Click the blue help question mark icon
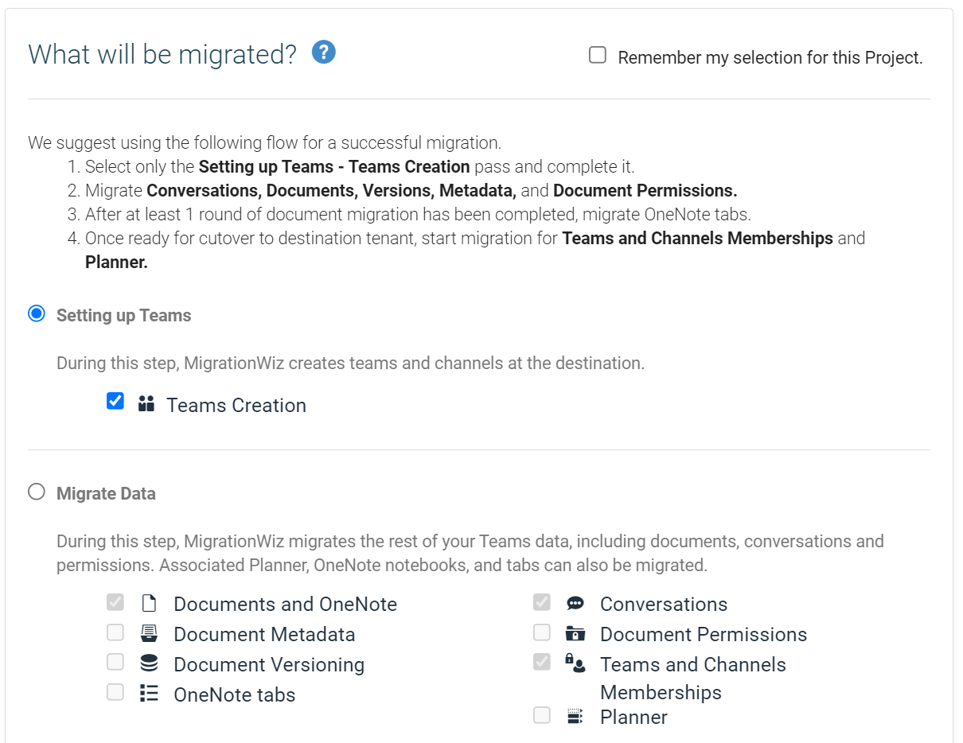Image resolution: width=963 pixels, height=743 pixels. point(324,53)
